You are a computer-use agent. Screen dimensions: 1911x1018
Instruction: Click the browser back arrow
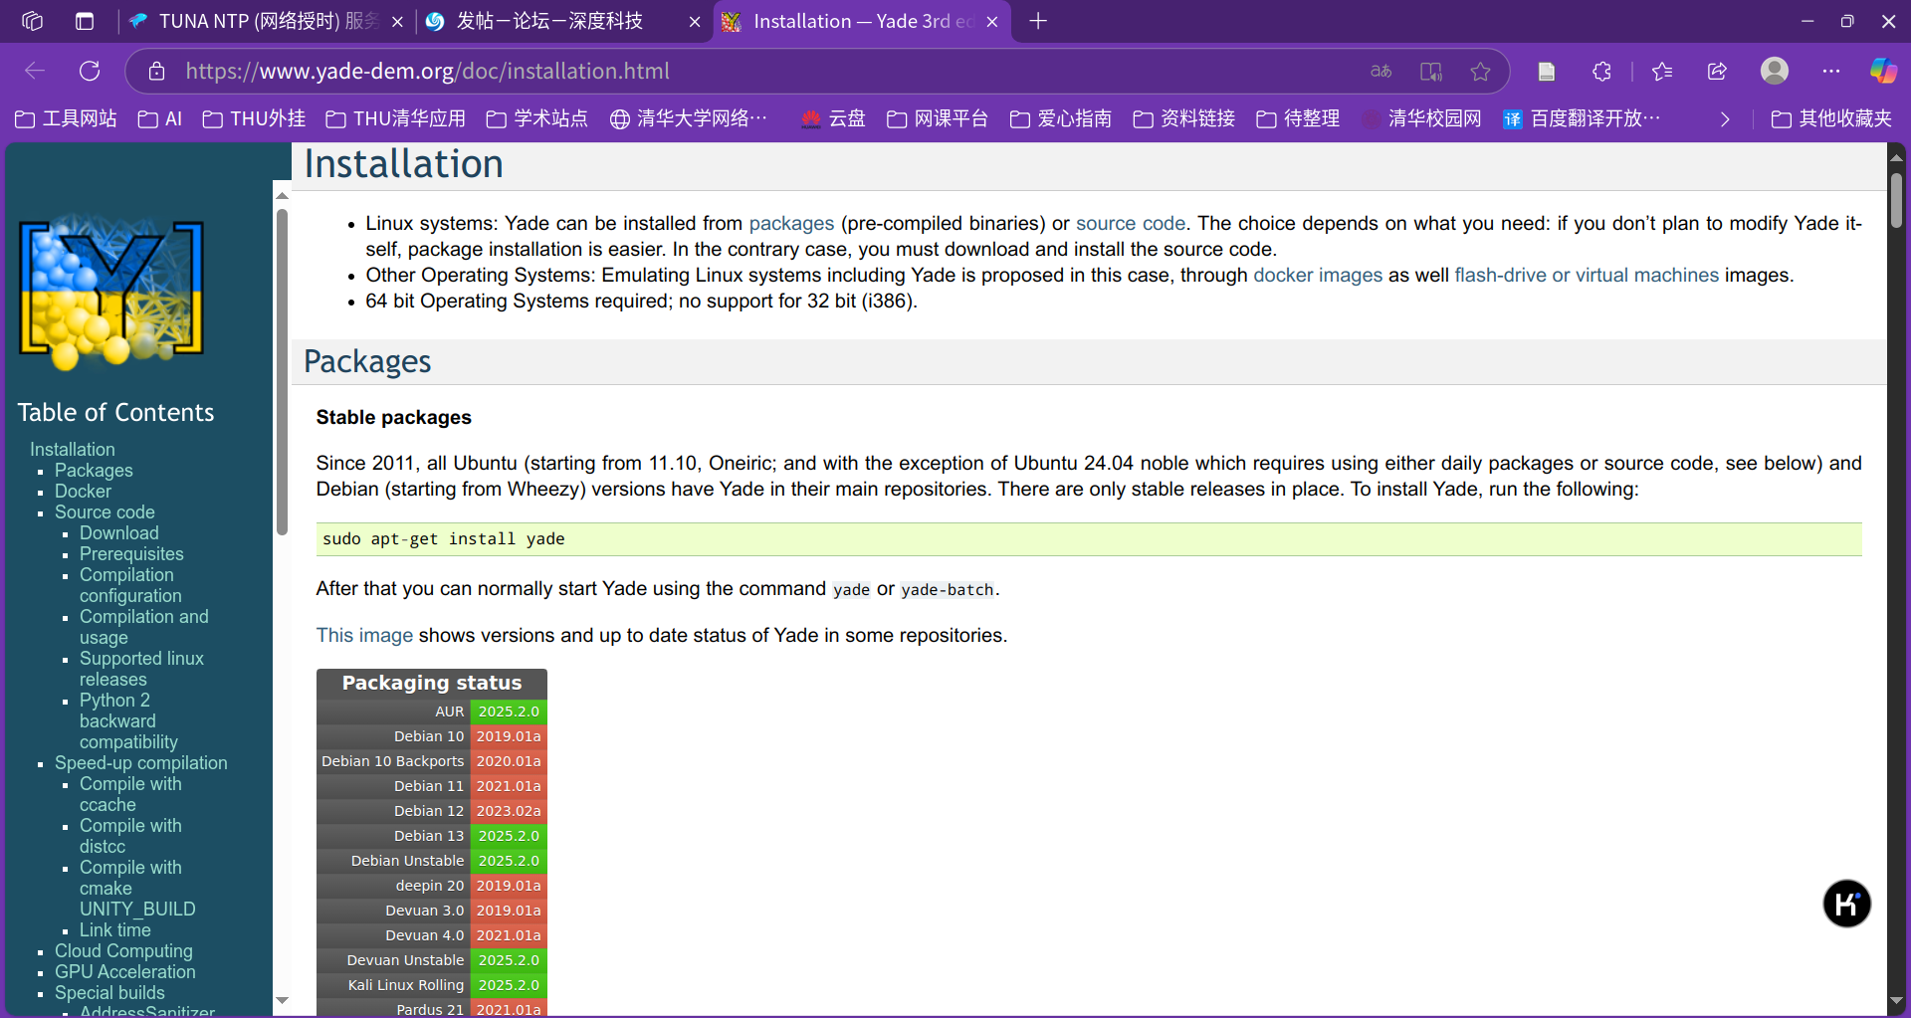tap(35, 71)
